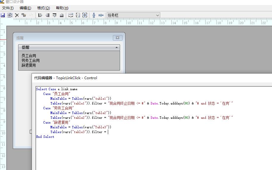Collapse the 提醒 group with its arrow
272x170 pixels.
(x=116, y=47)
